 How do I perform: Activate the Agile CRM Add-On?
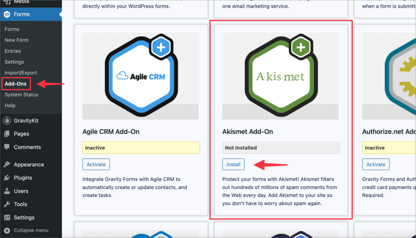coord(96,164)
